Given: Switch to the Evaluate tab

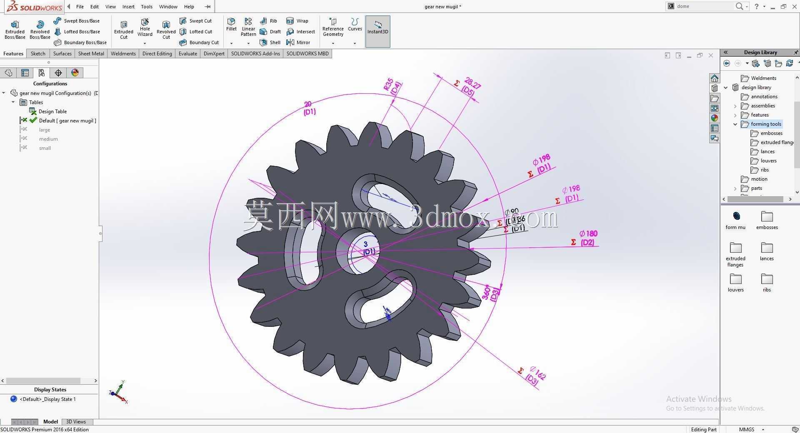Looking at the screenshot, I should pyautogui.click(x=188, y=54).
